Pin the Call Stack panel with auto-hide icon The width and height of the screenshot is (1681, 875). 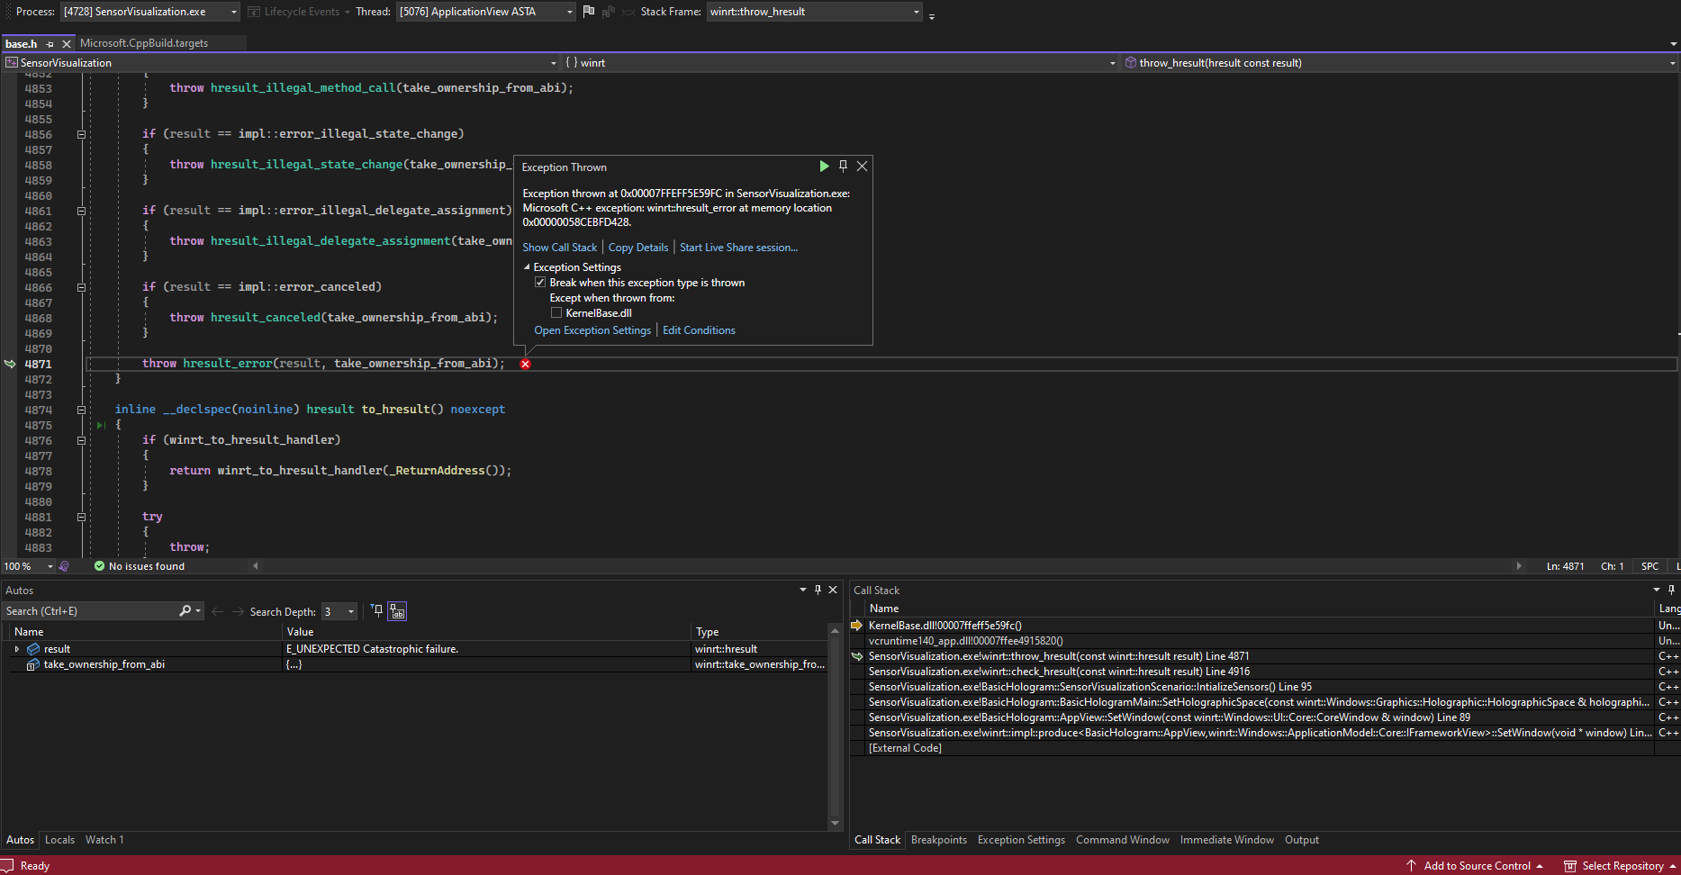pyautogui.click(x=1672, y=591)
